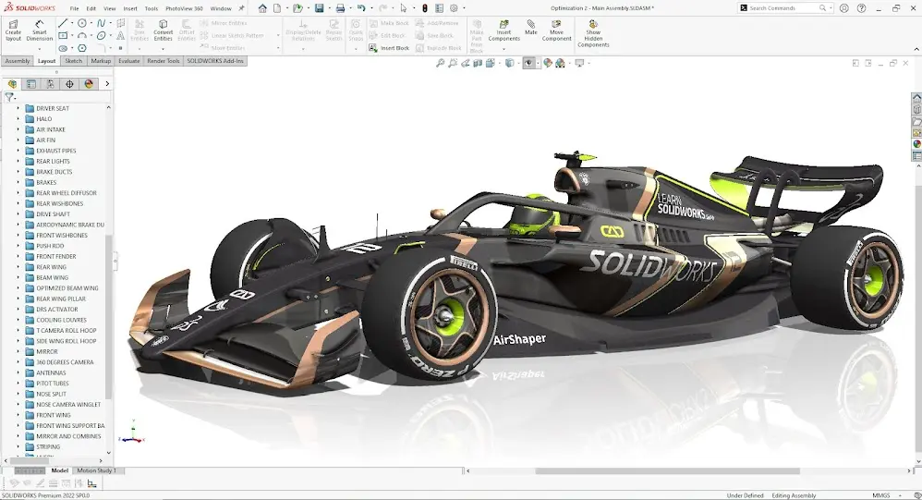Click the Insert Block button
The height and width of the screenshot is (500, 922).
[392, 48]
